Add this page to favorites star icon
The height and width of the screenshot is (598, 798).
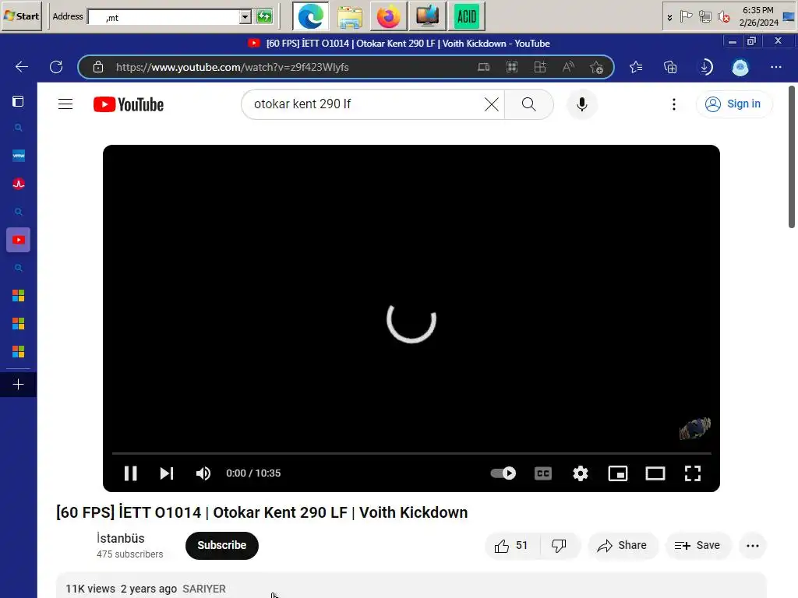coord(596,67)
